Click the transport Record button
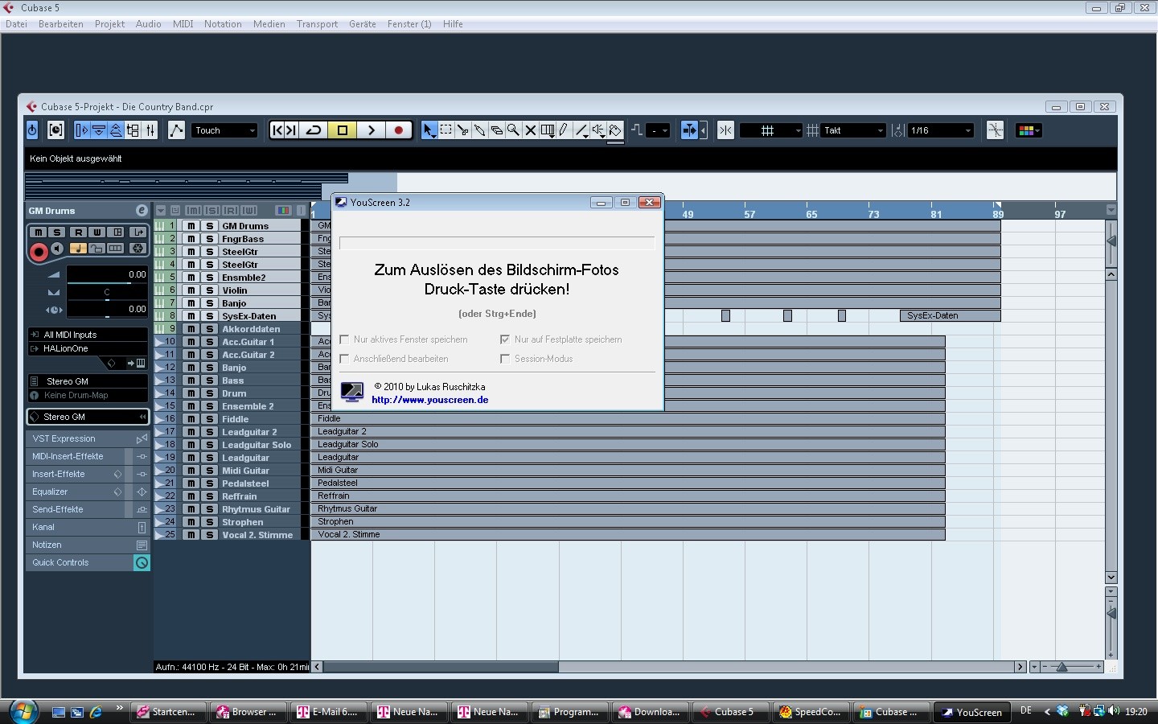This screenshot has width=1158, height=724. pyautogui.click(x=399, y=130)
